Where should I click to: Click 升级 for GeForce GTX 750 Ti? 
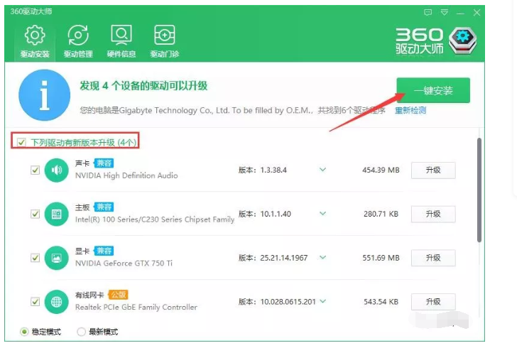point(433,258)
